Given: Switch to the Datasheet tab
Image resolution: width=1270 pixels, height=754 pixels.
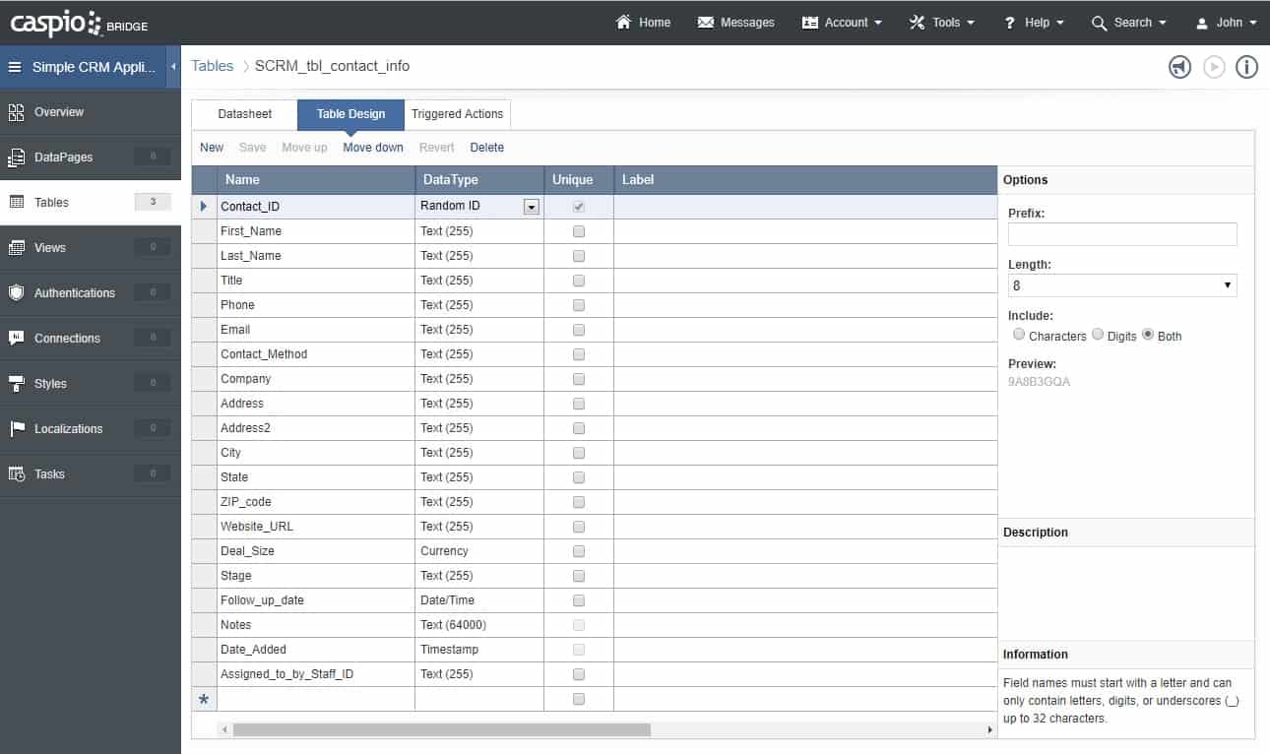Looking at the screenshot, I should pos(245,114).
